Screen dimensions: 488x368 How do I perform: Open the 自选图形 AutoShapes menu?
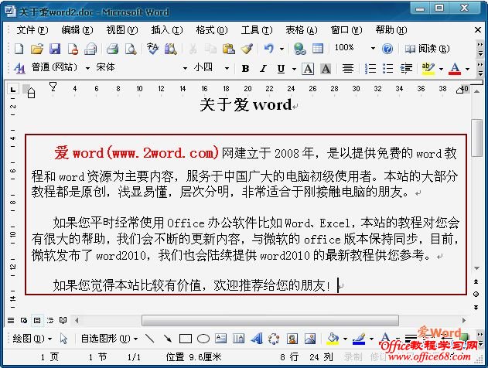pyautogui.click(x=109, y=339)
